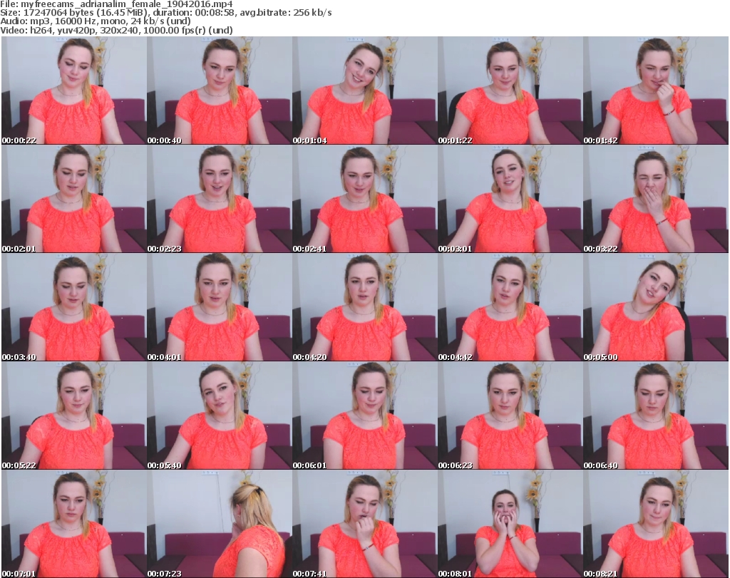Viewport: 730px width, 578px height.
Task: Select the thumbnail stamped 00:00:22
Action: pos(74,91)
